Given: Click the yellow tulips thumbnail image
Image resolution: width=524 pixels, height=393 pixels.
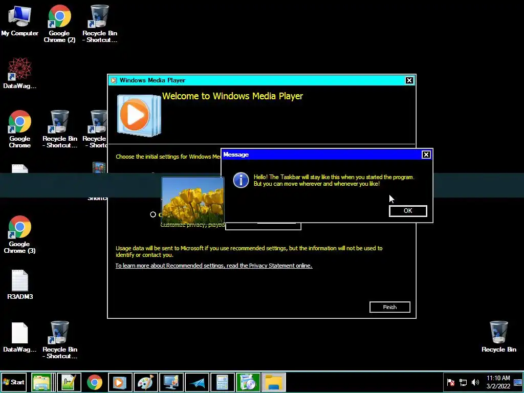Looking at the screenshot, I should point(193,200).
